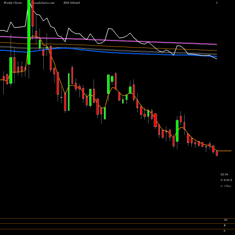
Task: Click the 'Weekly Charts' title text
Action: 13,3
